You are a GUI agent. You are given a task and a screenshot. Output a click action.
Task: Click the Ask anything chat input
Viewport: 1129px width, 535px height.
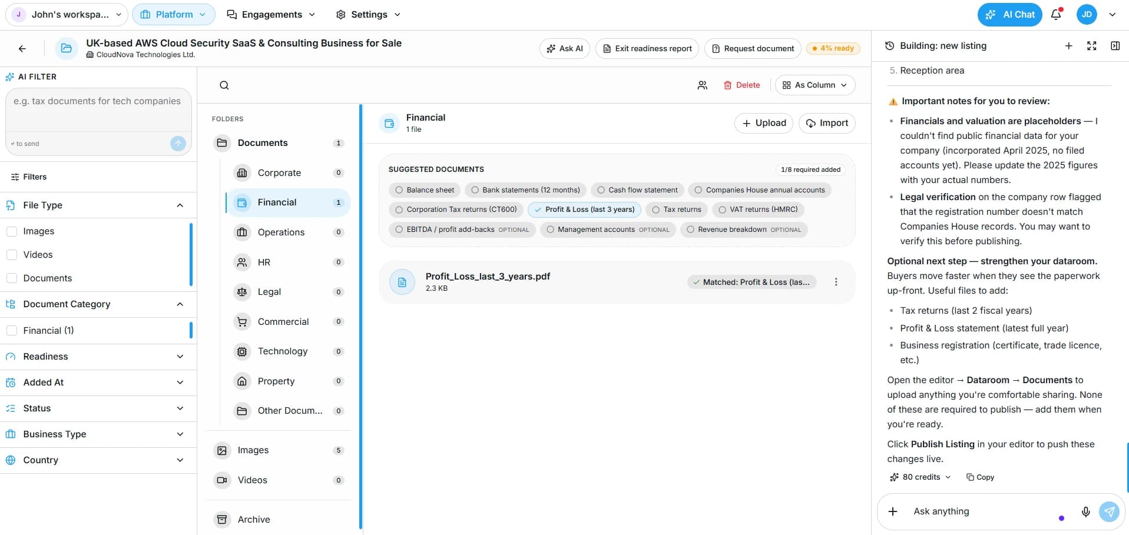(984, 511)
